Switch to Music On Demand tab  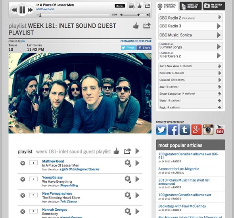tap(190, 6)
